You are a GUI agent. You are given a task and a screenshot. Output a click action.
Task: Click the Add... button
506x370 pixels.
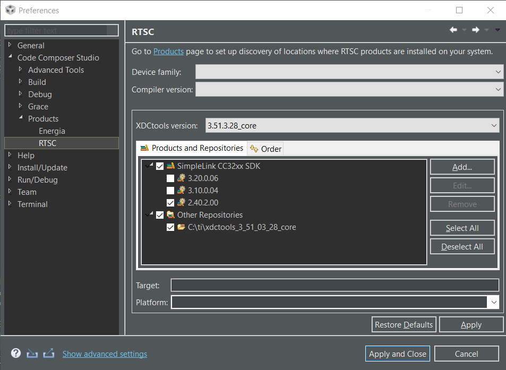tap(462, 167)
